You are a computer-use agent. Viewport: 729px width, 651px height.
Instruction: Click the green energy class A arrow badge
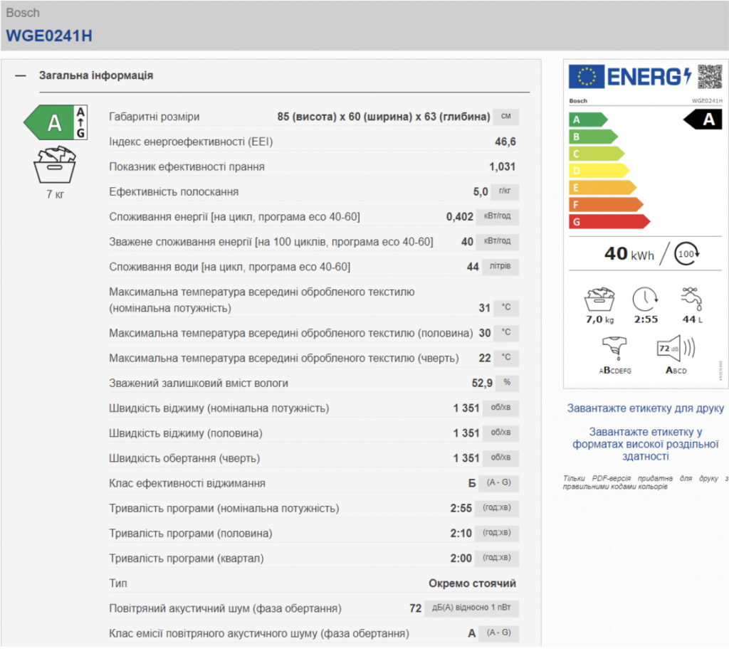click(x=56, y=124)
